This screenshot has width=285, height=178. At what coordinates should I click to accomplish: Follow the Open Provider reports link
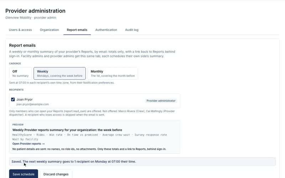coord(28,144)
